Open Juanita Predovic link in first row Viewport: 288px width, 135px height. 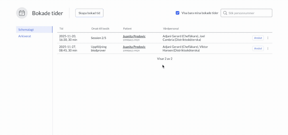coord(134,36)
